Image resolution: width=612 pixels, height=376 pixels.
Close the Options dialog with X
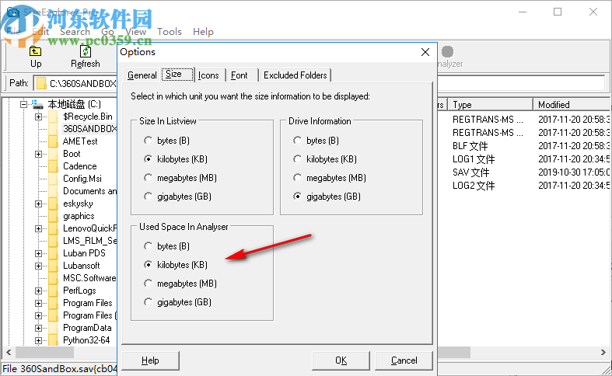click(425, 52)
